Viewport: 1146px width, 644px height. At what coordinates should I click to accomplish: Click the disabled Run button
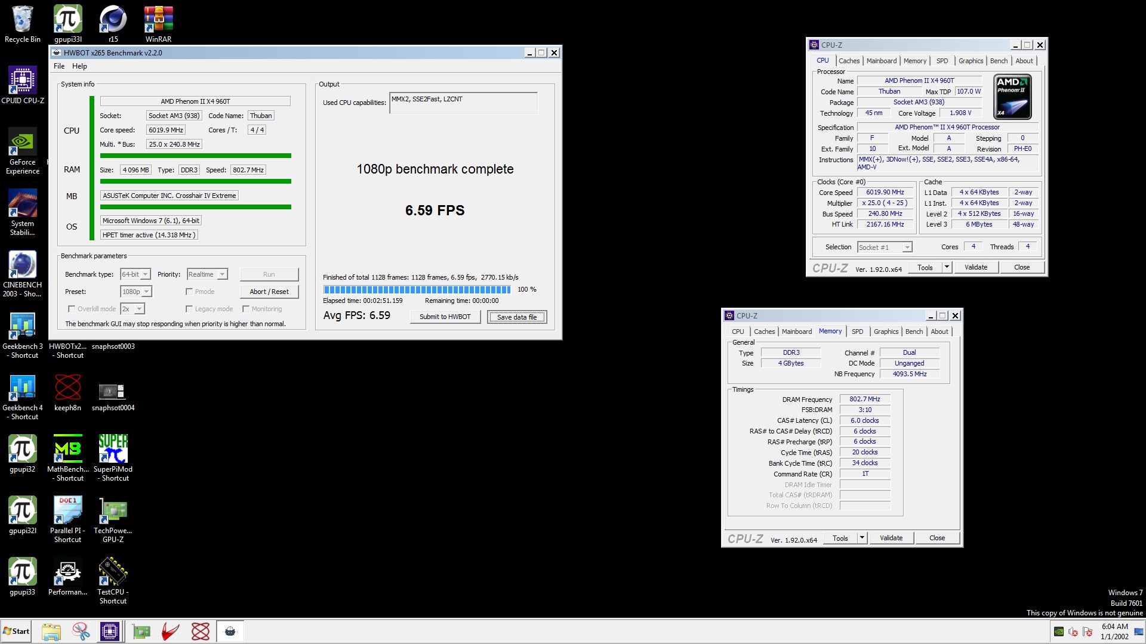[269, 274]
